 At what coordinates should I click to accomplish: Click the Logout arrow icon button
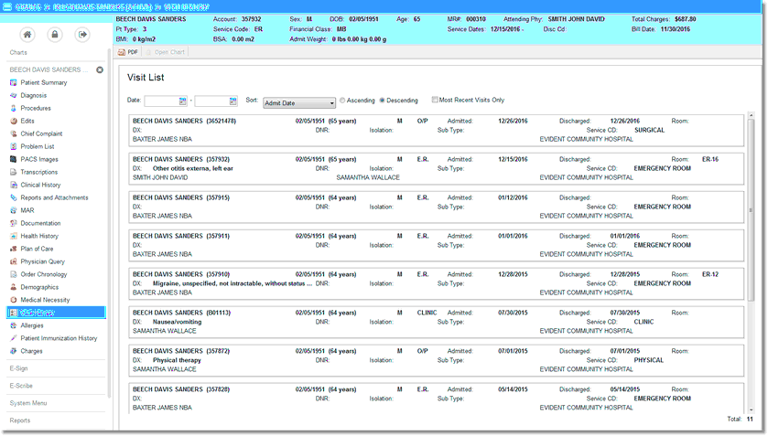(x=82, y=35)
